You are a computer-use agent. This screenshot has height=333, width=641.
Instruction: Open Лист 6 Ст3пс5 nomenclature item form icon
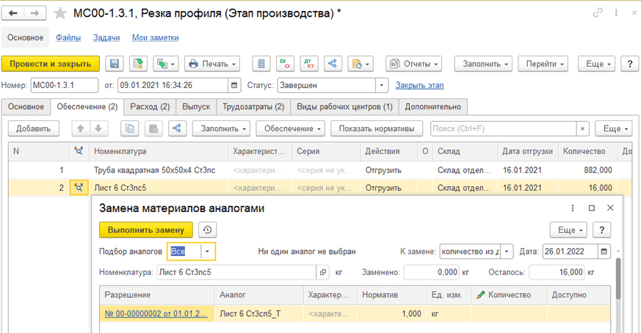pyautogui.click(x=323, y=272)
